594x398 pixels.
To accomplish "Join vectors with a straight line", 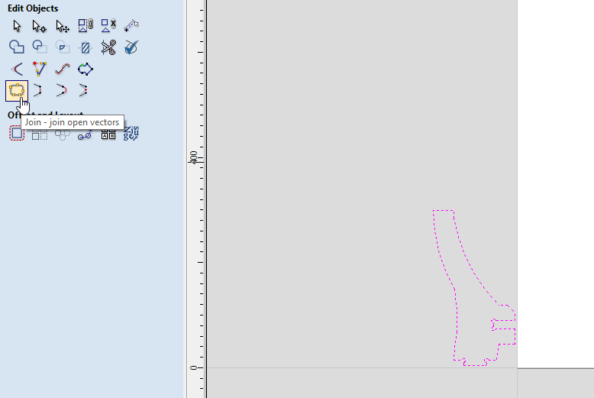I will (39, 90).
